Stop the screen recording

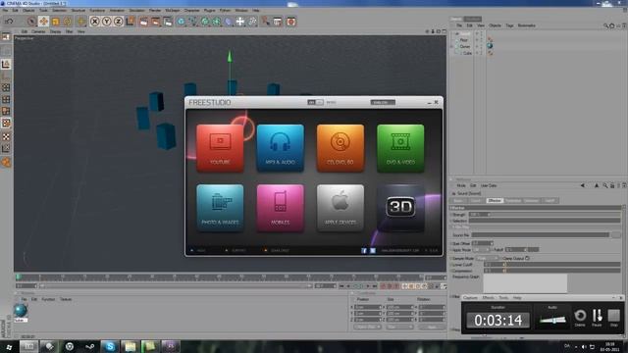[613, 318]
